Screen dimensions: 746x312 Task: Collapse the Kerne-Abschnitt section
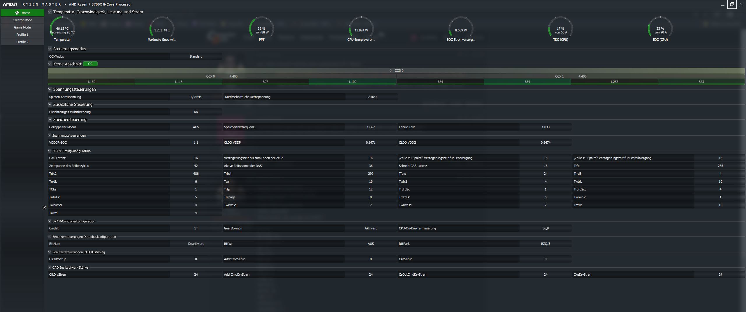(x=50, y=64)
